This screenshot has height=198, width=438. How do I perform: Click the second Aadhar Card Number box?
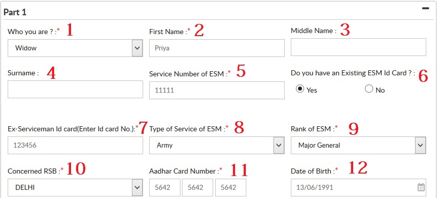pyautogui.click(x=197, y=187)
